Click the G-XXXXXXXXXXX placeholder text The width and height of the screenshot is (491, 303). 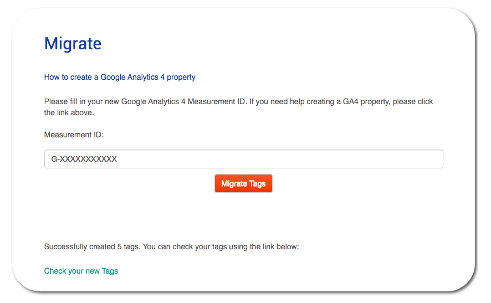point(84,159)
